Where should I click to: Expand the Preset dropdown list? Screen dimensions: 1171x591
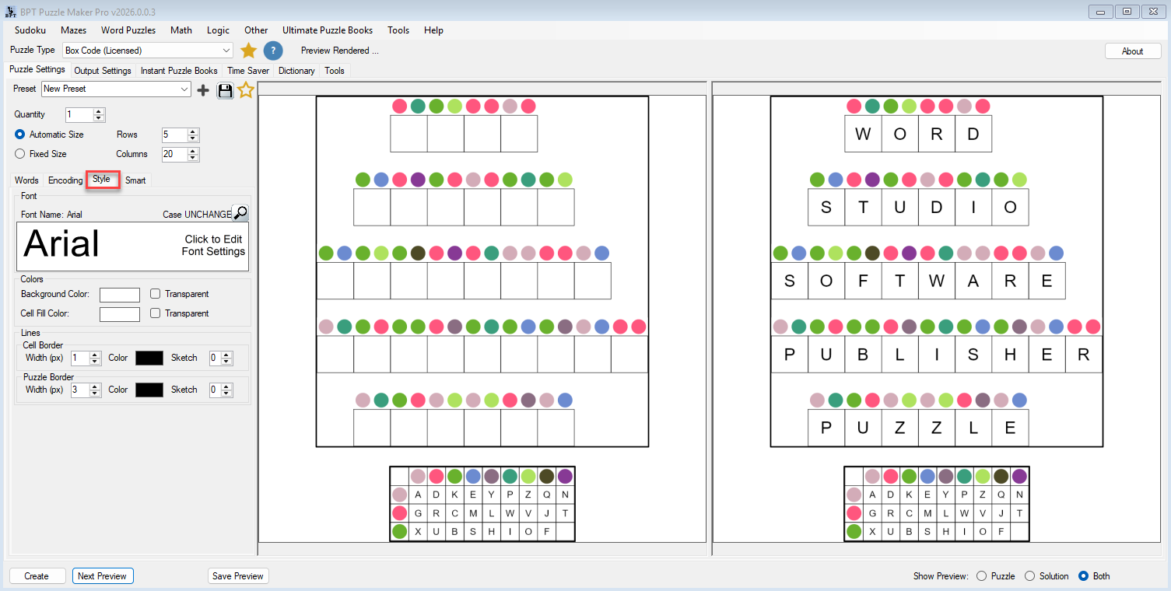click(x=184, y=89)
